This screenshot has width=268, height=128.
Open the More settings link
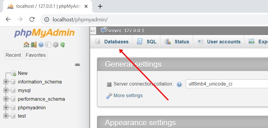click(x=128, y=96)
